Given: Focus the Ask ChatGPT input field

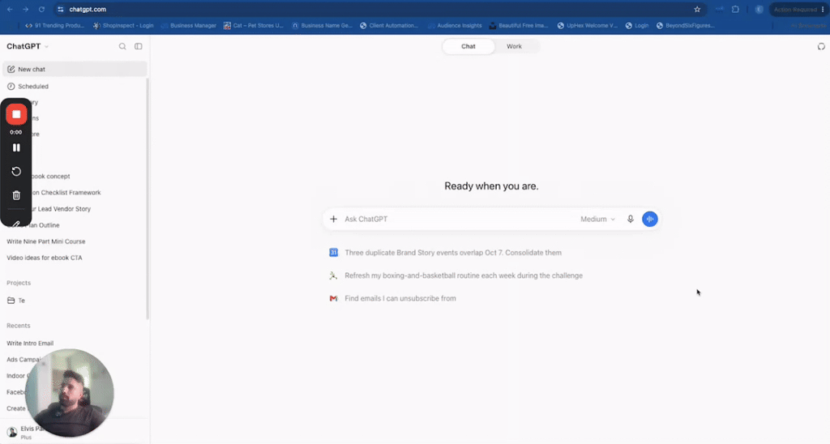Looking at the screenshot, I should (458, 219).
